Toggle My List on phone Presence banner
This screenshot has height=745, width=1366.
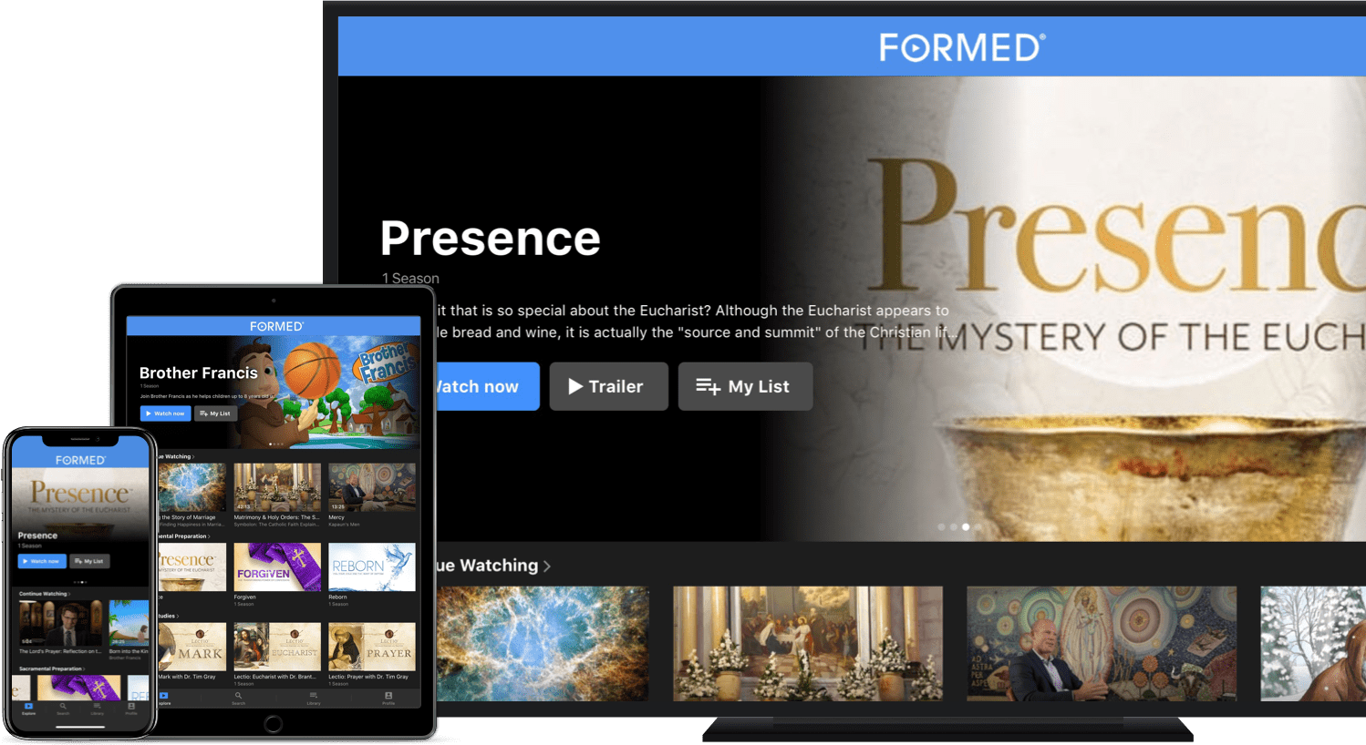[89, 561]
